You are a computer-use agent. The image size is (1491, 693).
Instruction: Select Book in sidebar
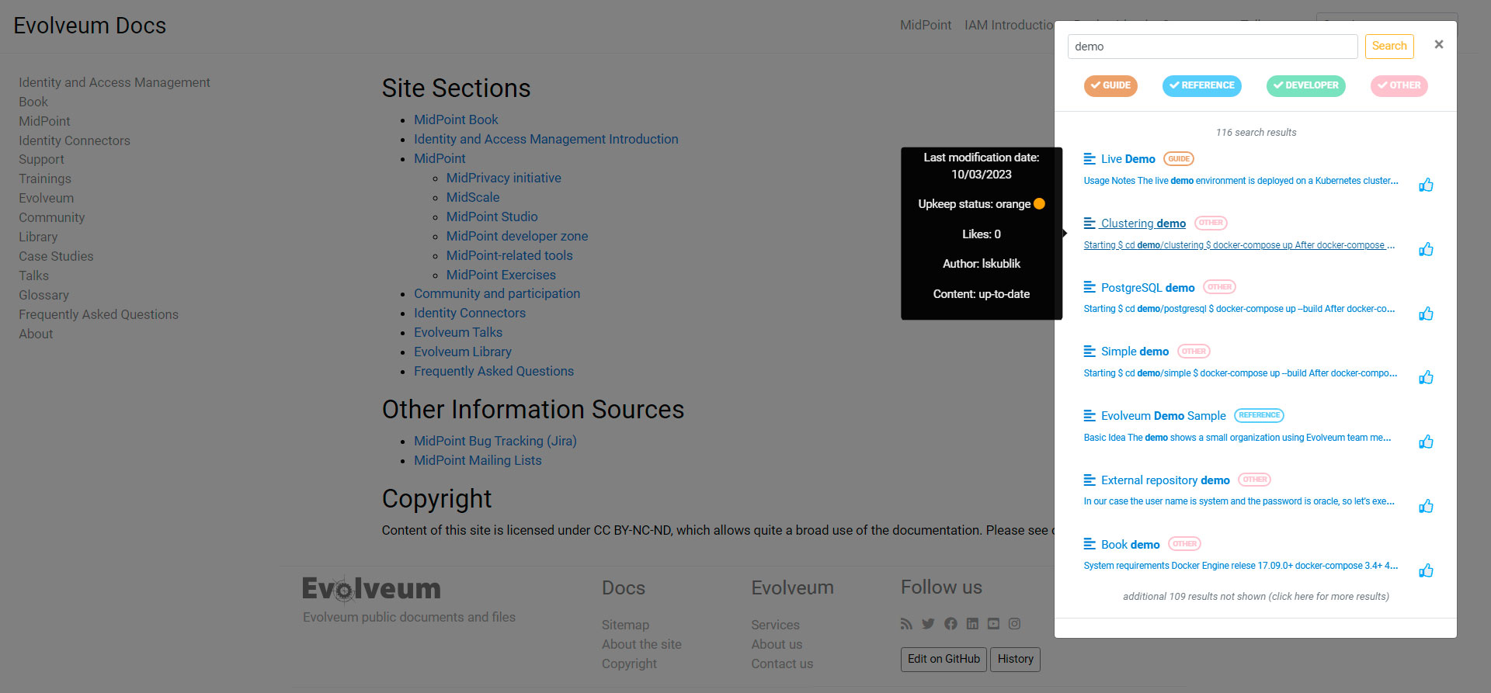[33, 102]
